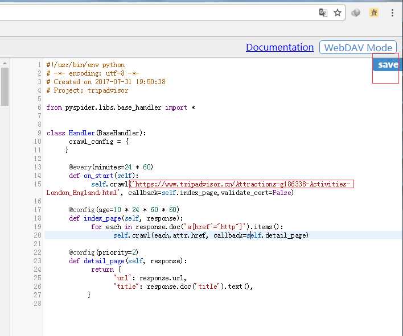Viewport: 403px width, 336px height.
Task: Click the 'def detail_page(self, response):' line
Action: point(128,261)
